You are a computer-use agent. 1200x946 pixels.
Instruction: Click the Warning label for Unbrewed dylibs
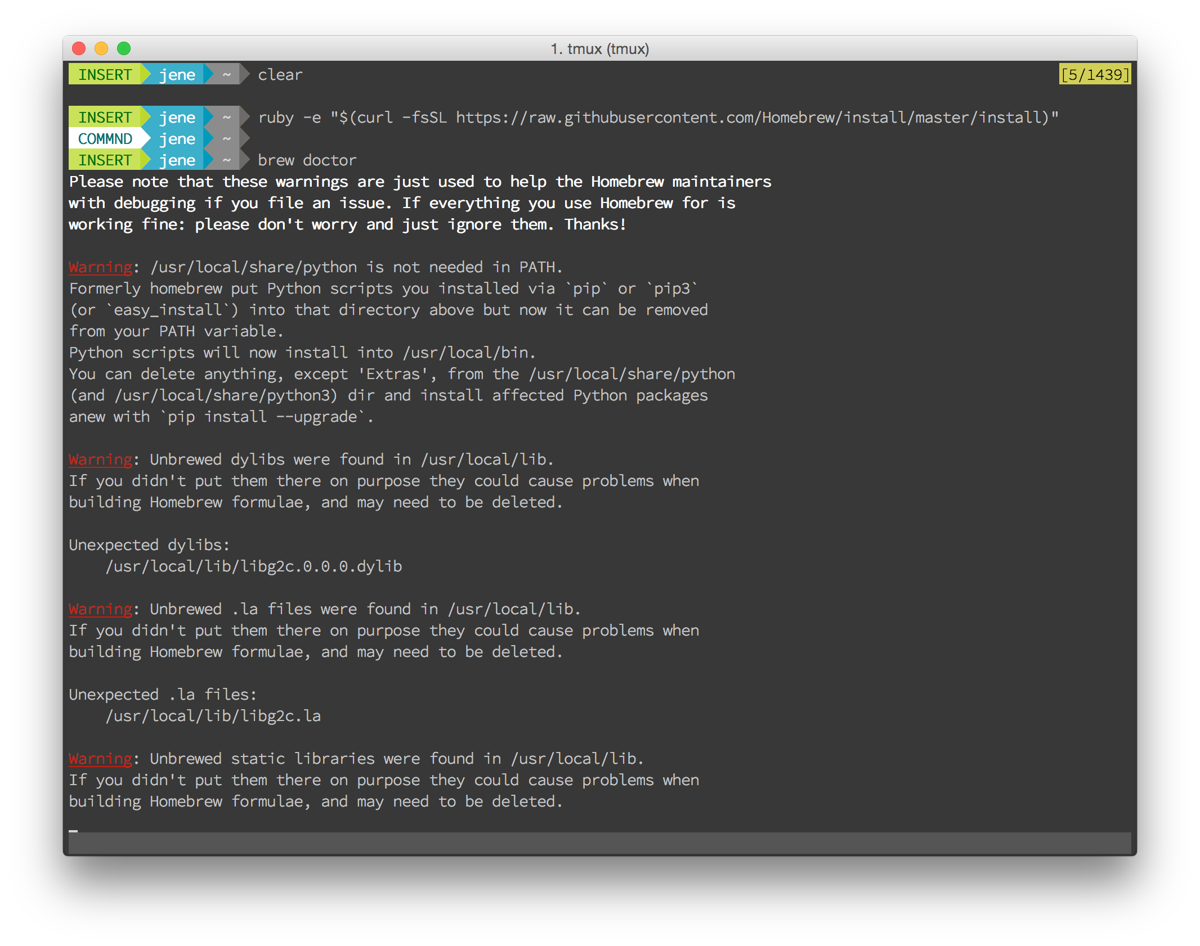coord(100,460)
